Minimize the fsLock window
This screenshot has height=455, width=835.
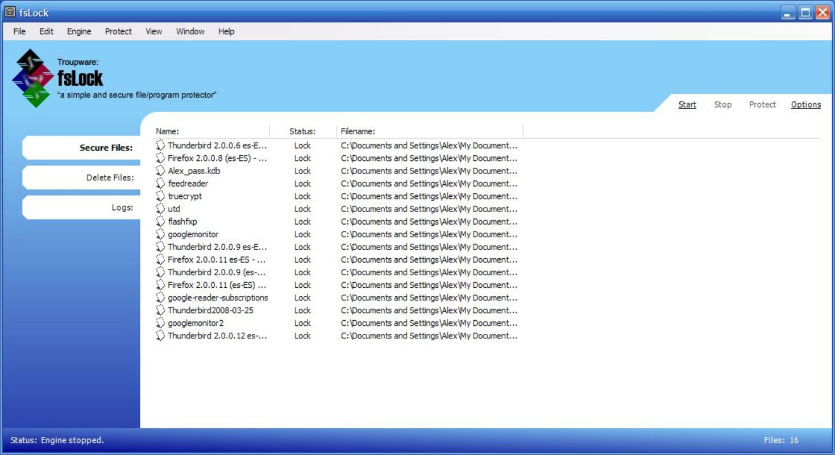[788, 13]
